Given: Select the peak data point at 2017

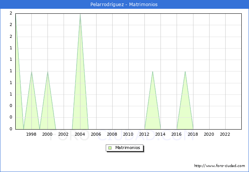Looking at the screenshot, I should [x=185, y=71].
